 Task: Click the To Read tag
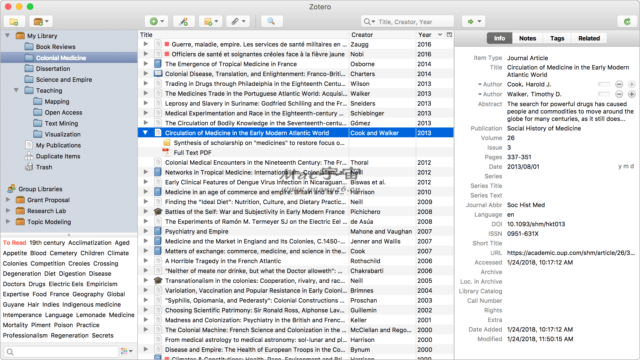pos(14,243)
